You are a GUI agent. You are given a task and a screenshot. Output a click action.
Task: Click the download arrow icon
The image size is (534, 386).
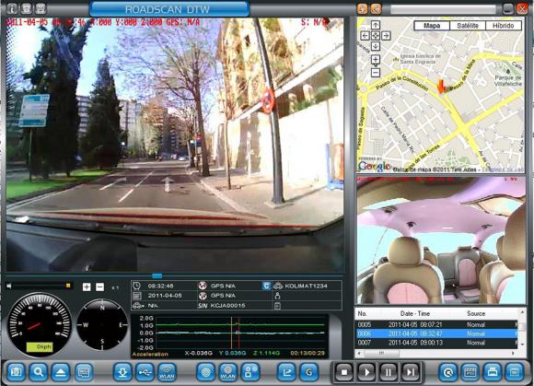point(123,371)
